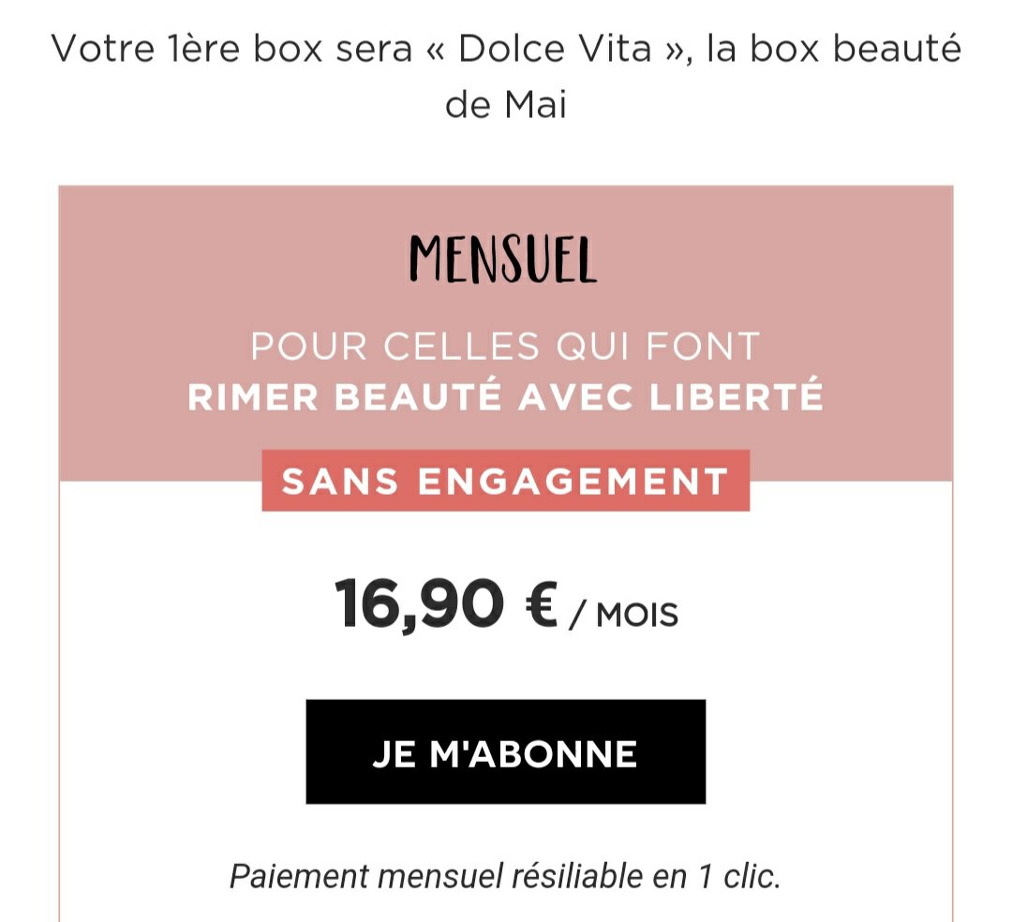
Task: Click the words "de Mai"
Action: (x=505, y=104)
